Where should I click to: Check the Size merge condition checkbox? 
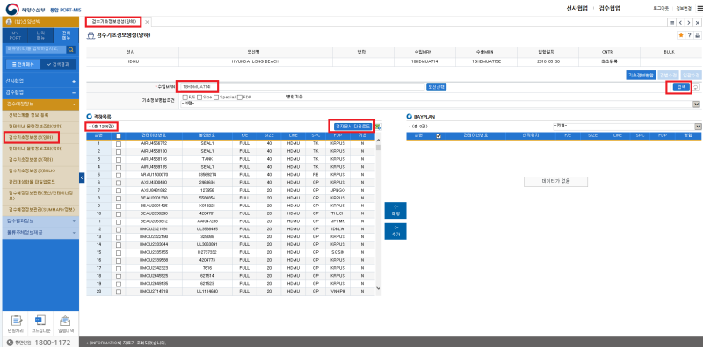click(199, 98)
